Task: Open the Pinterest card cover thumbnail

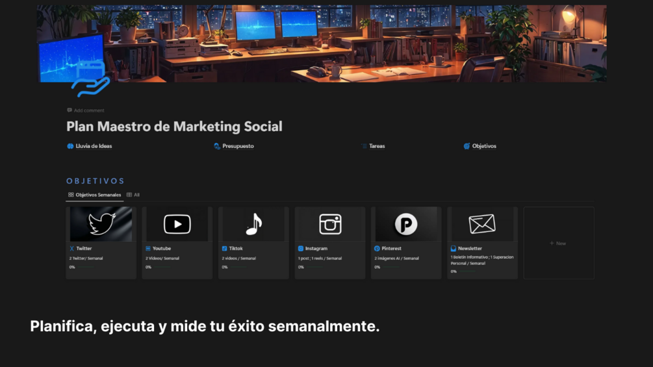Action: [406, 224]
